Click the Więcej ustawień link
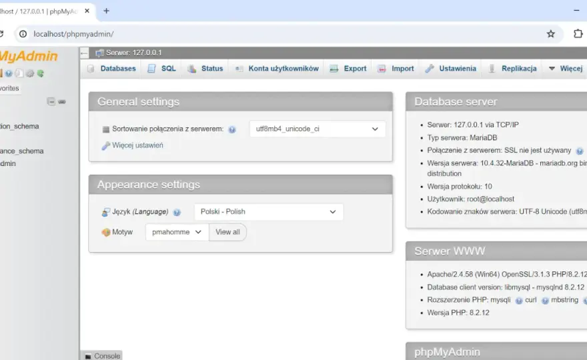The image size is (587, 360). 137,145
